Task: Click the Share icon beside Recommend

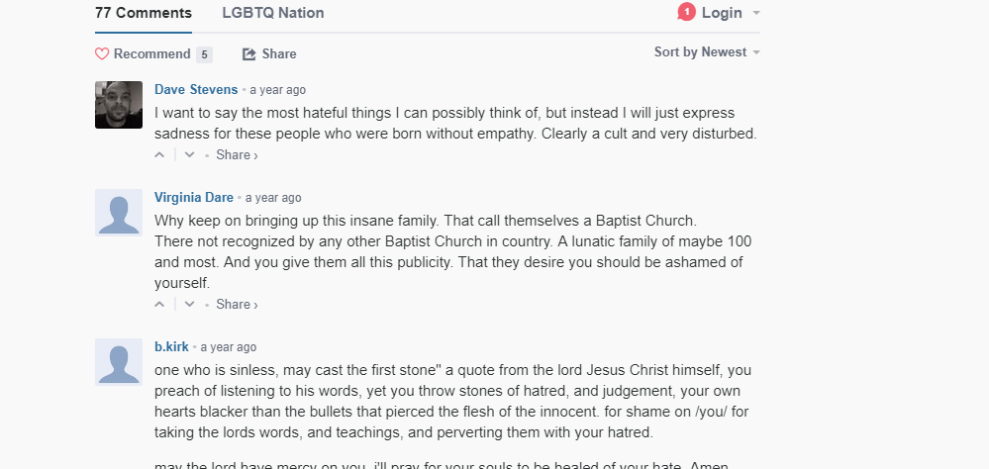Action: [249, 54]
